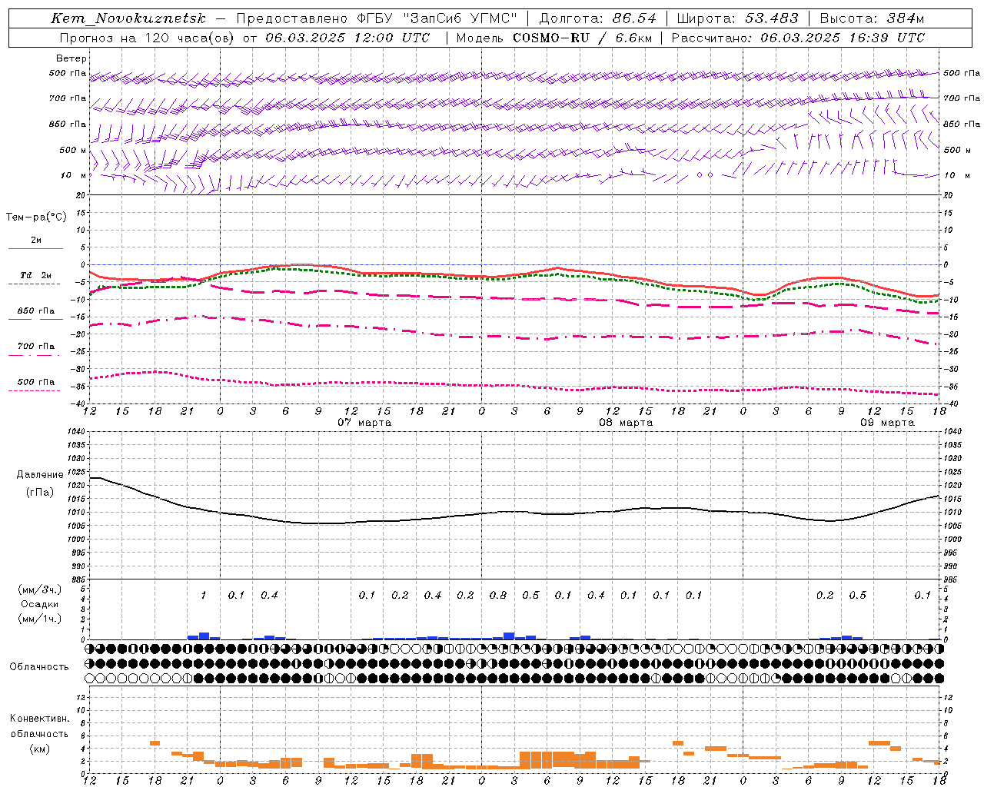Image resolution: width=984 pixels, height=787 pixels.
Task: Click the (км) unit label
Action: tap(39, 749)
